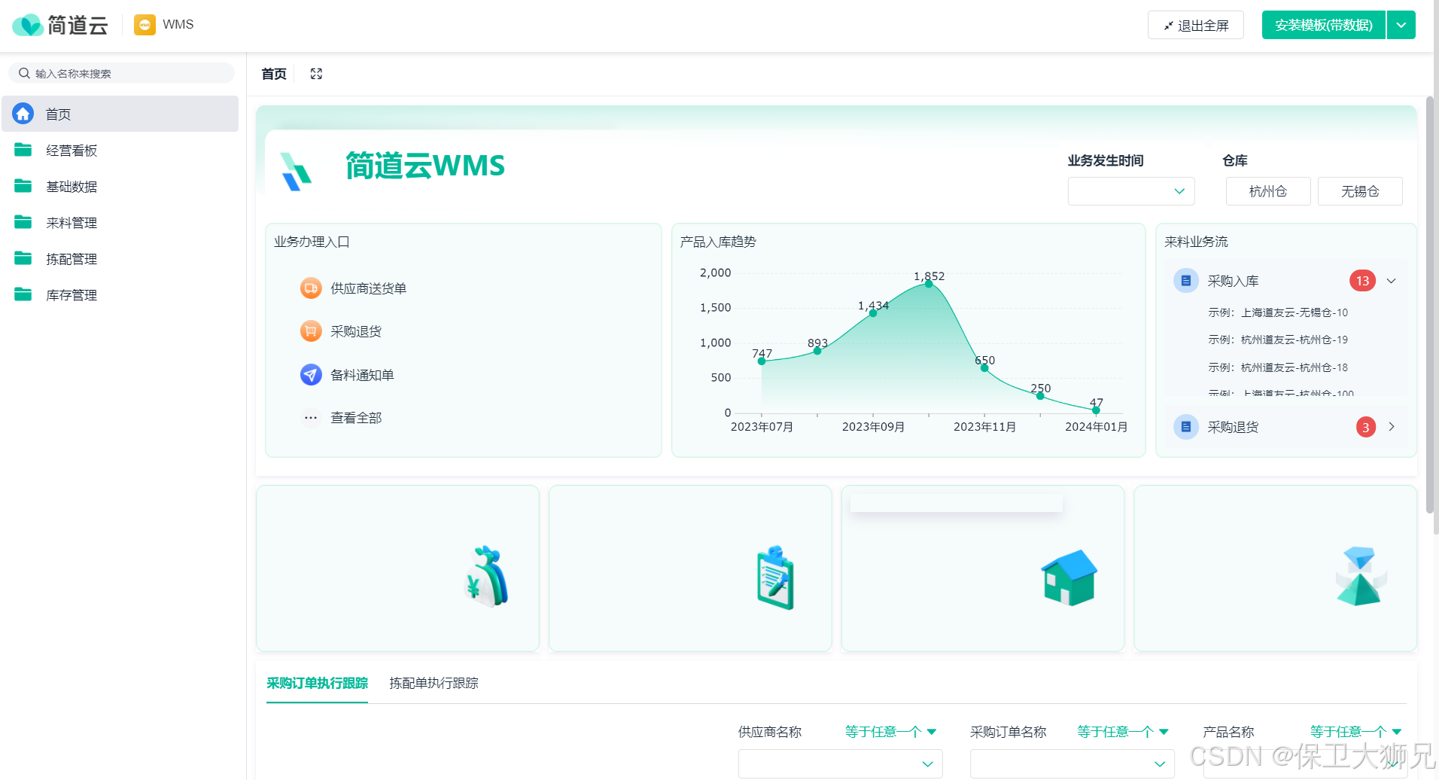Viewport: 1439px width, 780px height.
Task: Click the folder icon beside 拣配管理
Action: 23,258
